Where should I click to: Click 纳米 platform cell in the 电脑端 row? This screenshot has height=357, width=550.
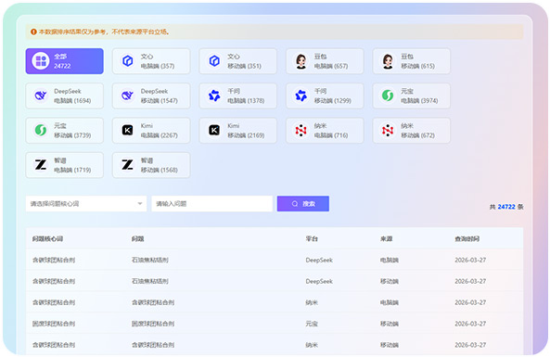[312, 302]
